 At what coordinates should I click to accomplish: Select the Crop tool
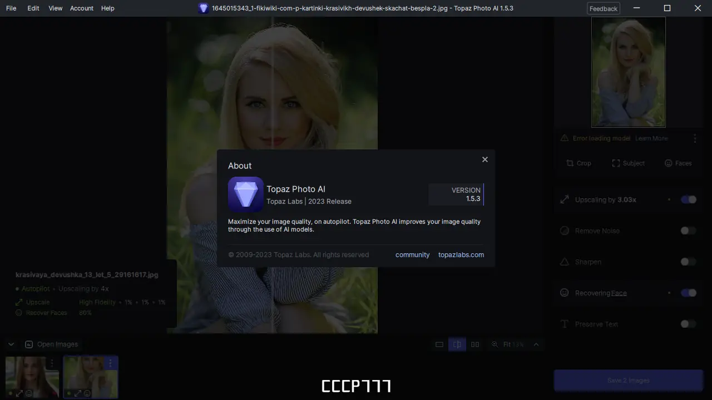tap(578, 163)
